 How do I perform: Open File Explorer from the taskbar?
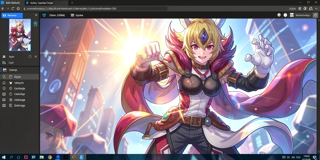point(42,157)
